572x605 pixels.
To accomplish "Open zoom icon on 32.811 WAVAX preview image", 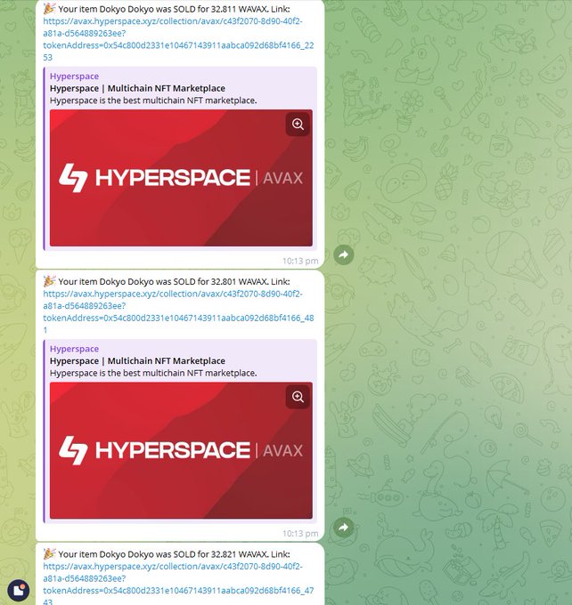I will point(298,125).
